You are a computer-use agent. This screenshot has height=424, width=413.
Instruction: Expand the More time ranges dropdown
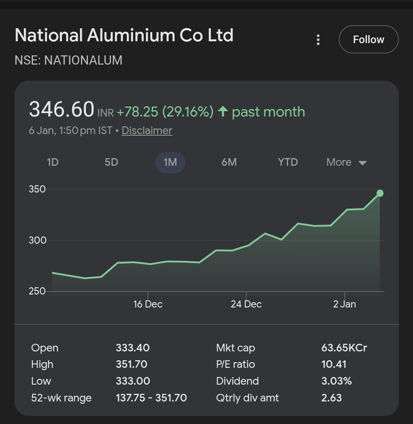346,162
